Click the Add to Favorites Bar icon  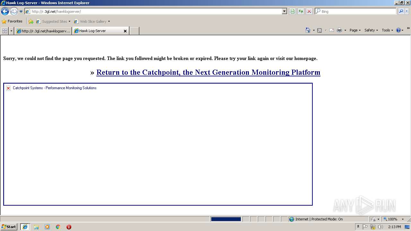pos(31,21)
